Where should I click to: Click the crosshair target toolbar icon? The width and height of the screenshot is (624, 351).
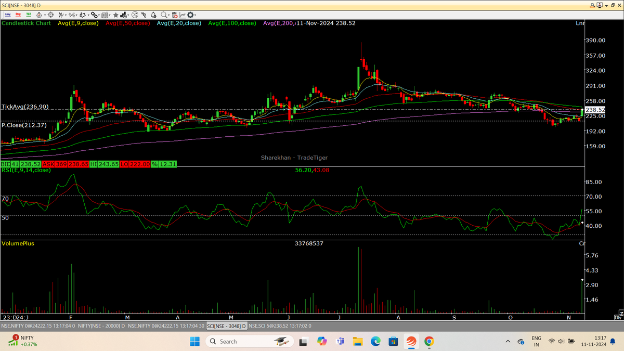[50, 15]
